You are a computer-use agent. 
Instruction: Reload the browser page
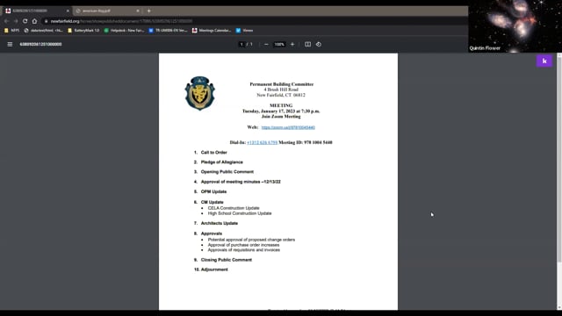pyautogui.click(x=25, y=21)
